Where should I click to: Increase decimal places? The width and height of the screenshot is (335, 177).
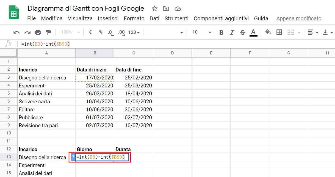[x=121, y=32]
